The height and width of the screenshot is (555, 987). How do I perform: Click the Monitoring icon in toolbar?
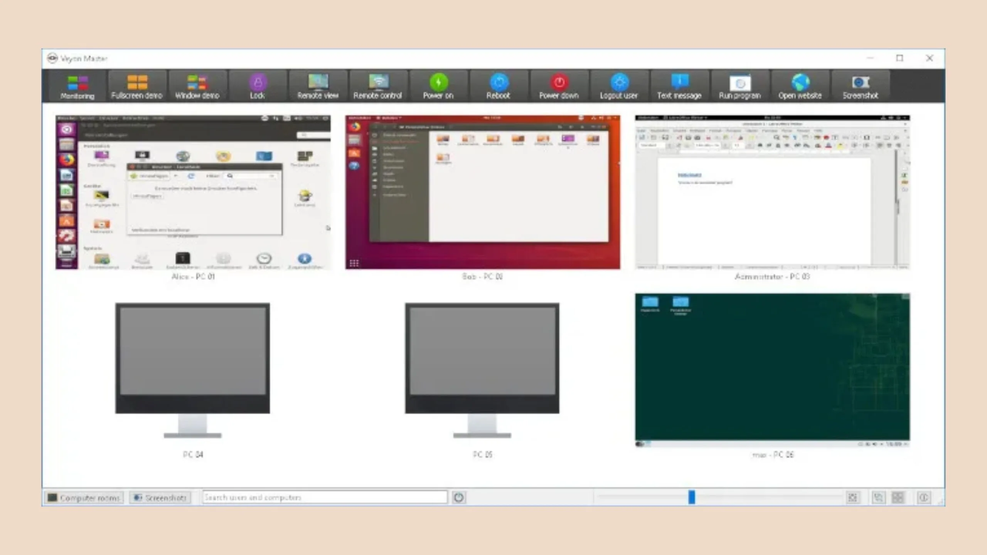[77, 86]
